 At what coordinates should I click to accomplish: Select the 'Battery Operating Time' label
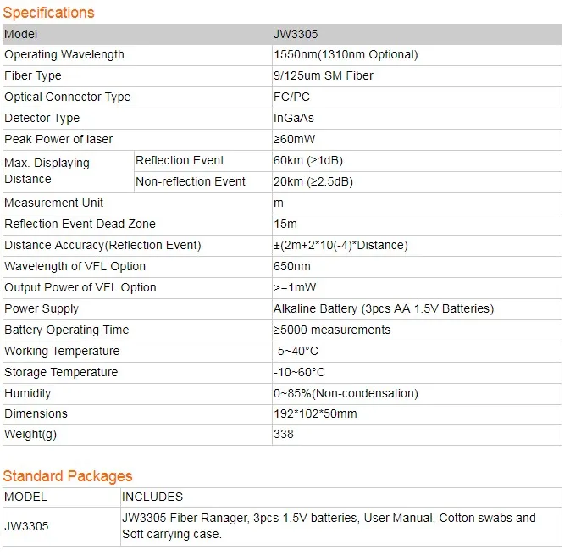click(x=67, y=330)
